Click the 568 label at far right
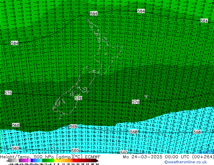The width and height of the screenshot is (214, 165). (197, 132)
